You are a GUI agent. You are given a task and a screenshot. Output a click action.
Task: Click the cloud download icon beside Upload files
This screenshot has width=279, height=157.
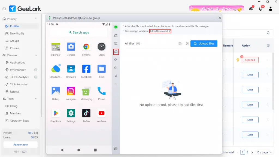point(180,43)
